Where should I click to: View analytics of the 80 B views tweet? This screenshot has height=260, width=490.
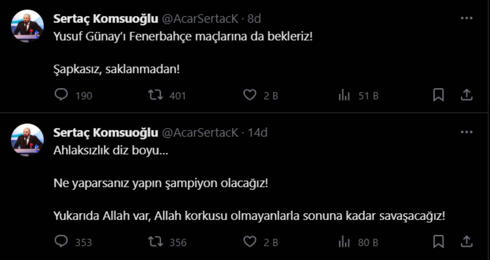tap(344, 242)
